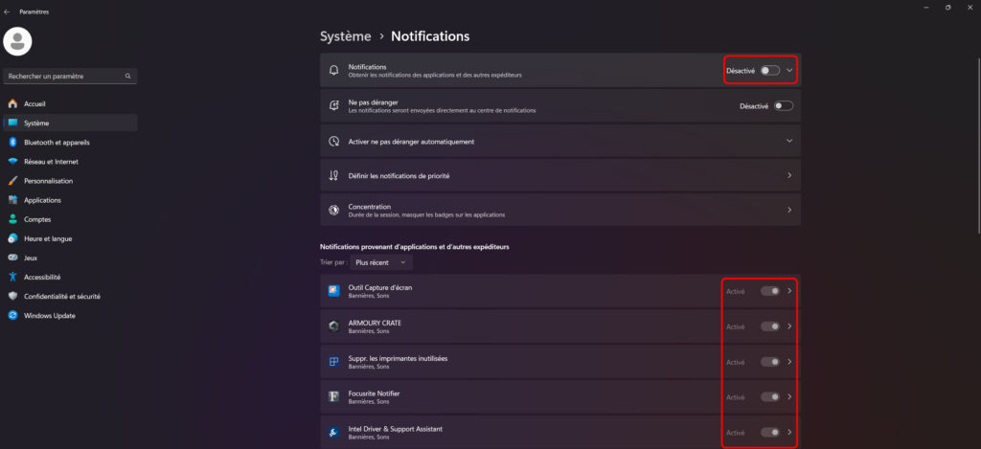Screen dimensions: 981x449
Task: Toggle Outil Capture d'écran notifications
Action: 770,291
